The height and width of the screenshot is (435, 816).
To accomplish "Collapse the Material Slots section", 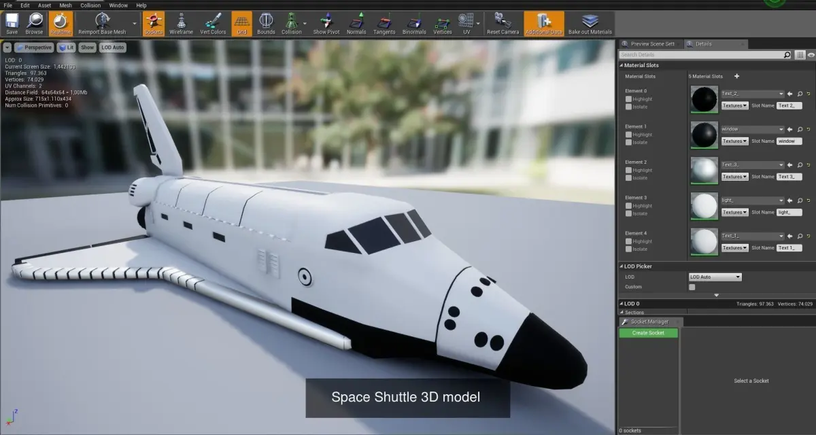I will 621,65.
